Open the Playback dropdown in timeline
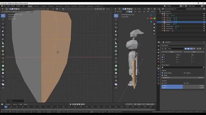This screenshot has width=206, height=115. [x=9, y=104]
